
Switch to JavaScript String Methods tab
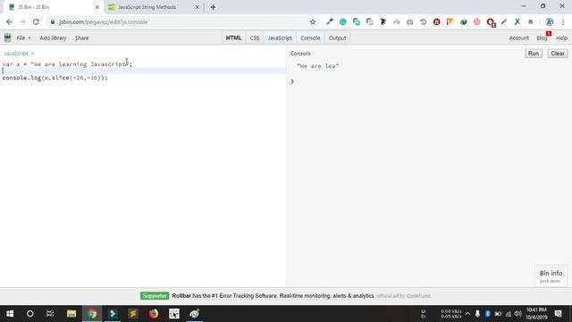click(153, 7)
